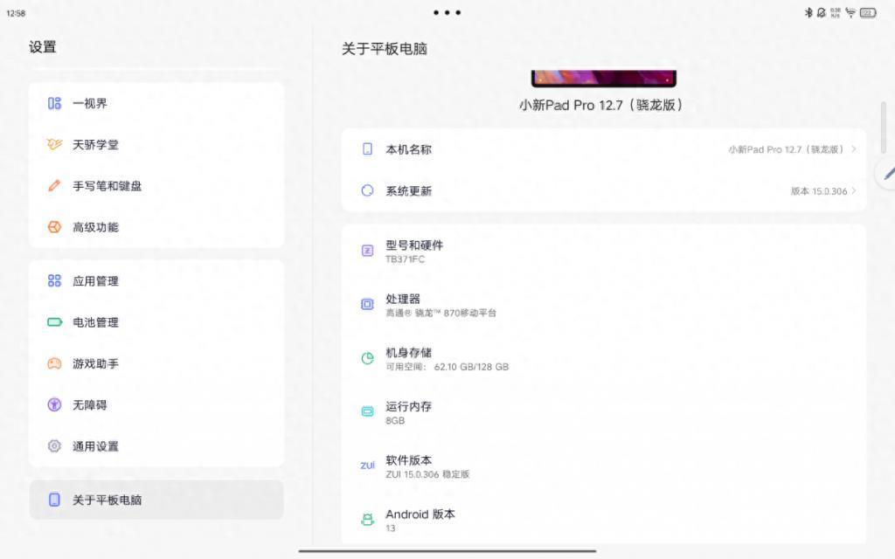This screenshot has width=895, height=559.
Task: Open the 一视界 settings section
Action: [x=156, y=103]
